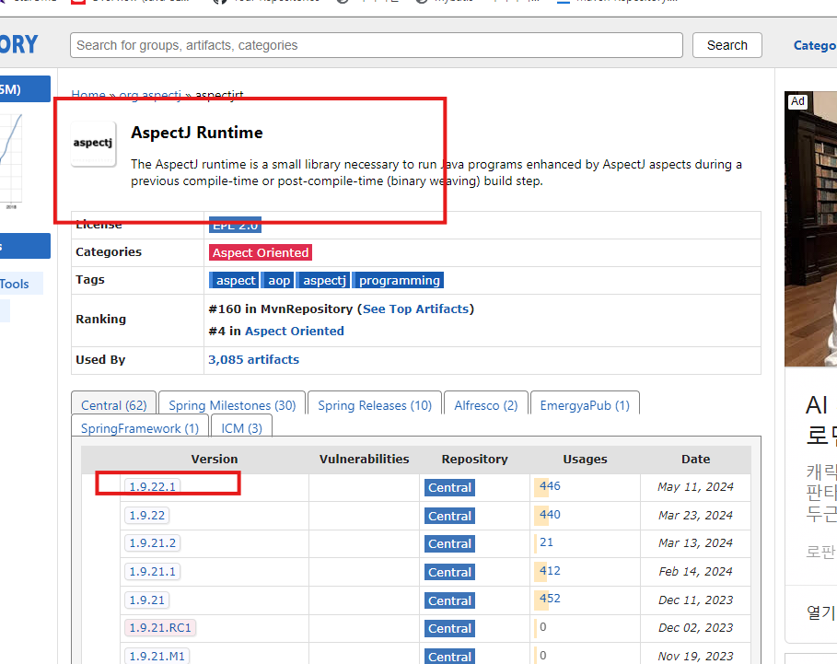Open version 1.9.21.M1
The height and width of the screenshot is (664, 837).
[157, 656]
